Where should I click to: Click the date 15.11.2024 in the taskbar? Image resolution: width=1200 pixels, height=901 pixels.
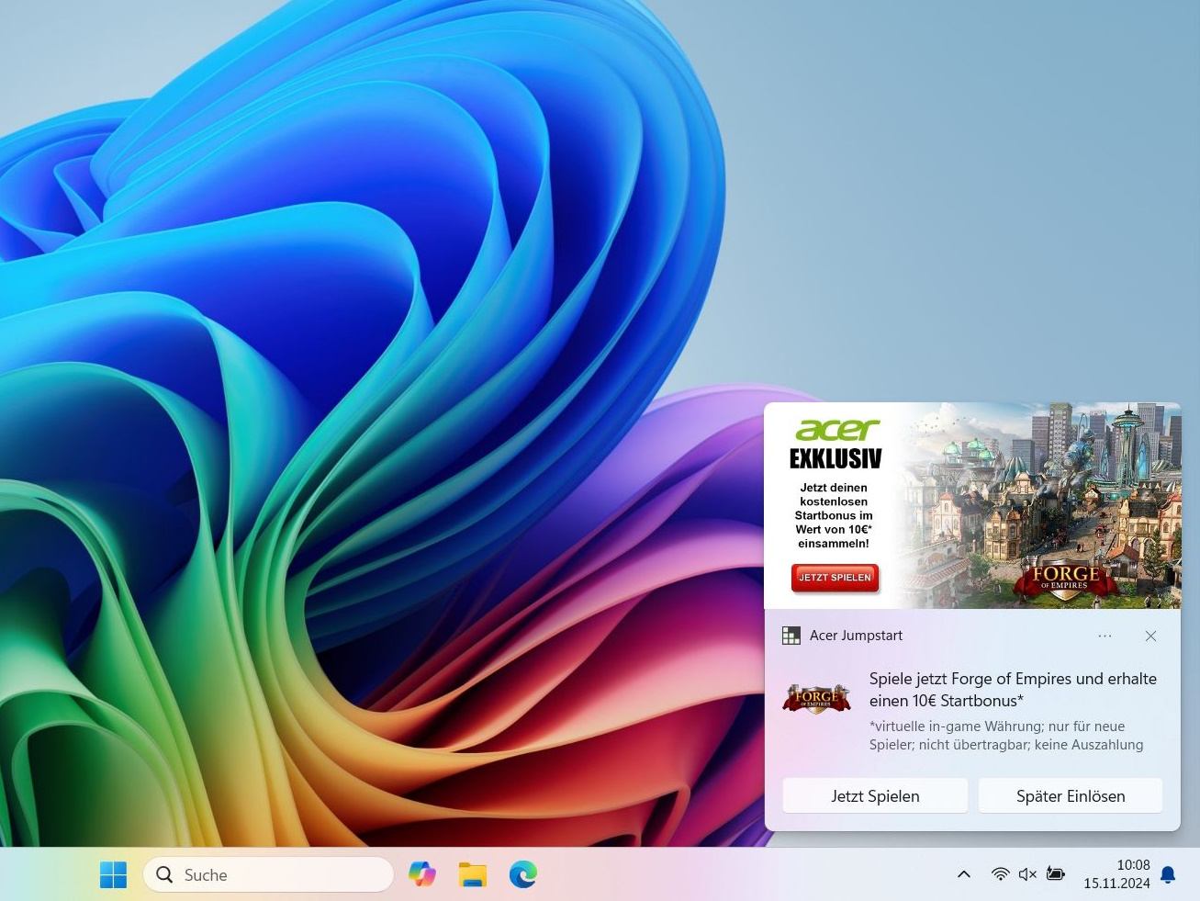click(1116, 884)
